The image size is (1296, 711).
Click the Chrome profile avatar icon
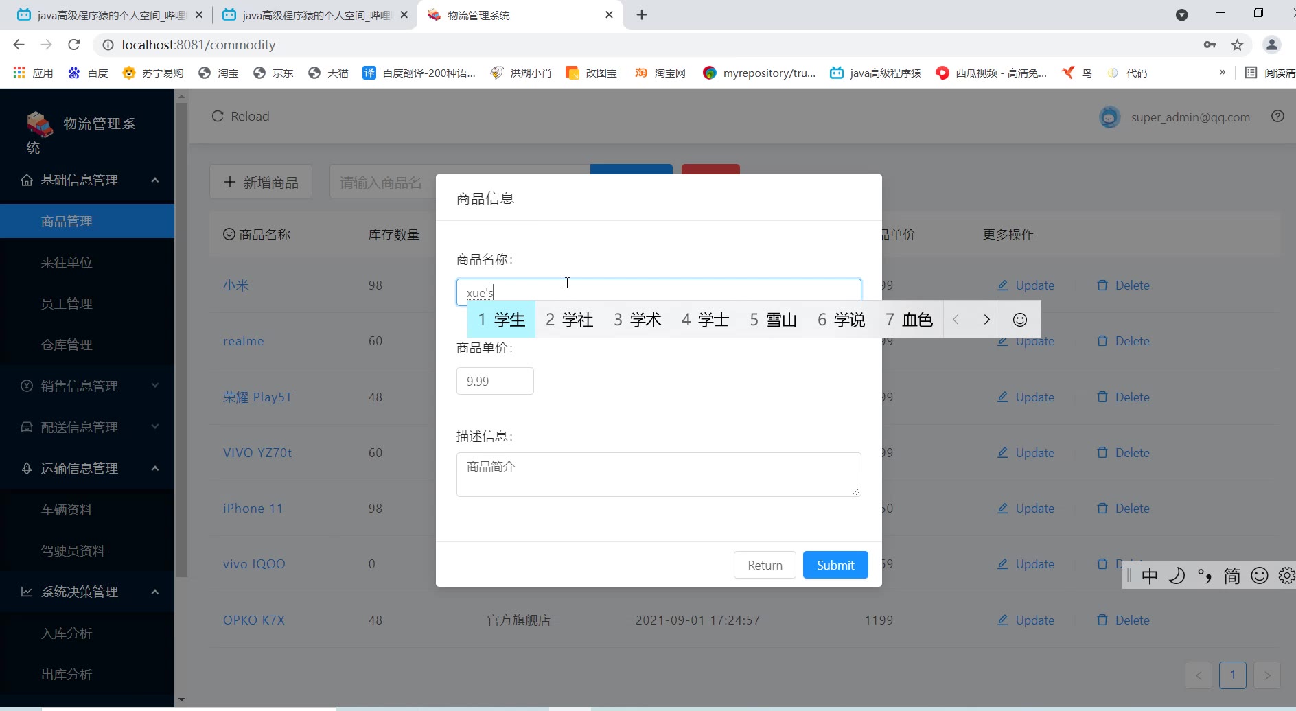click(1271, 45)
